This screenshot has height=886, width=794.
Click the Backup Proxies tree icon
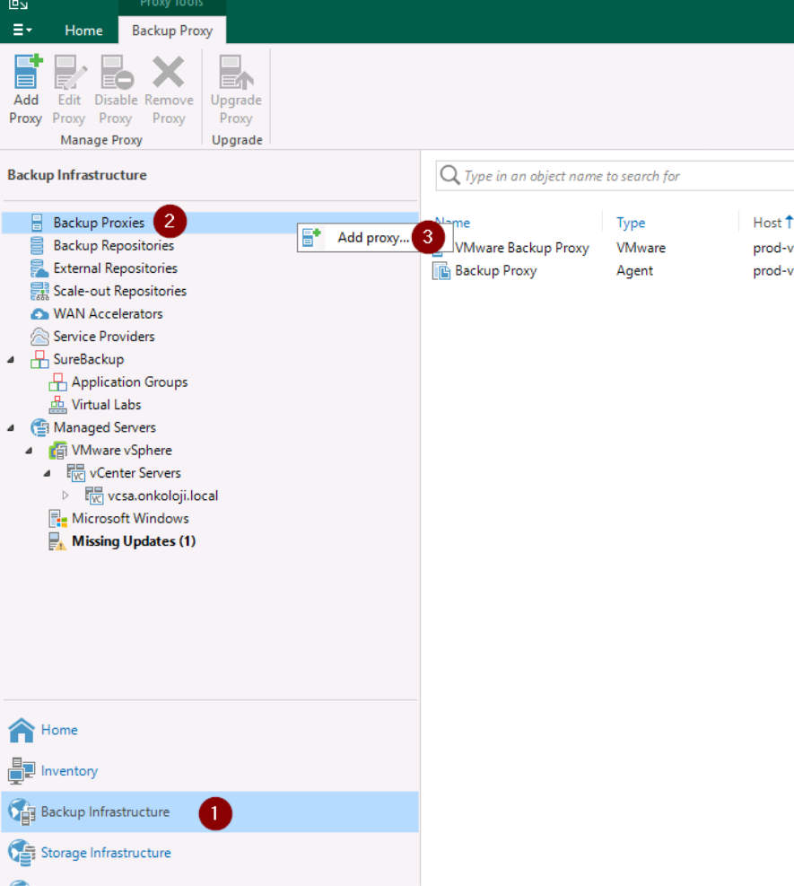37,223
